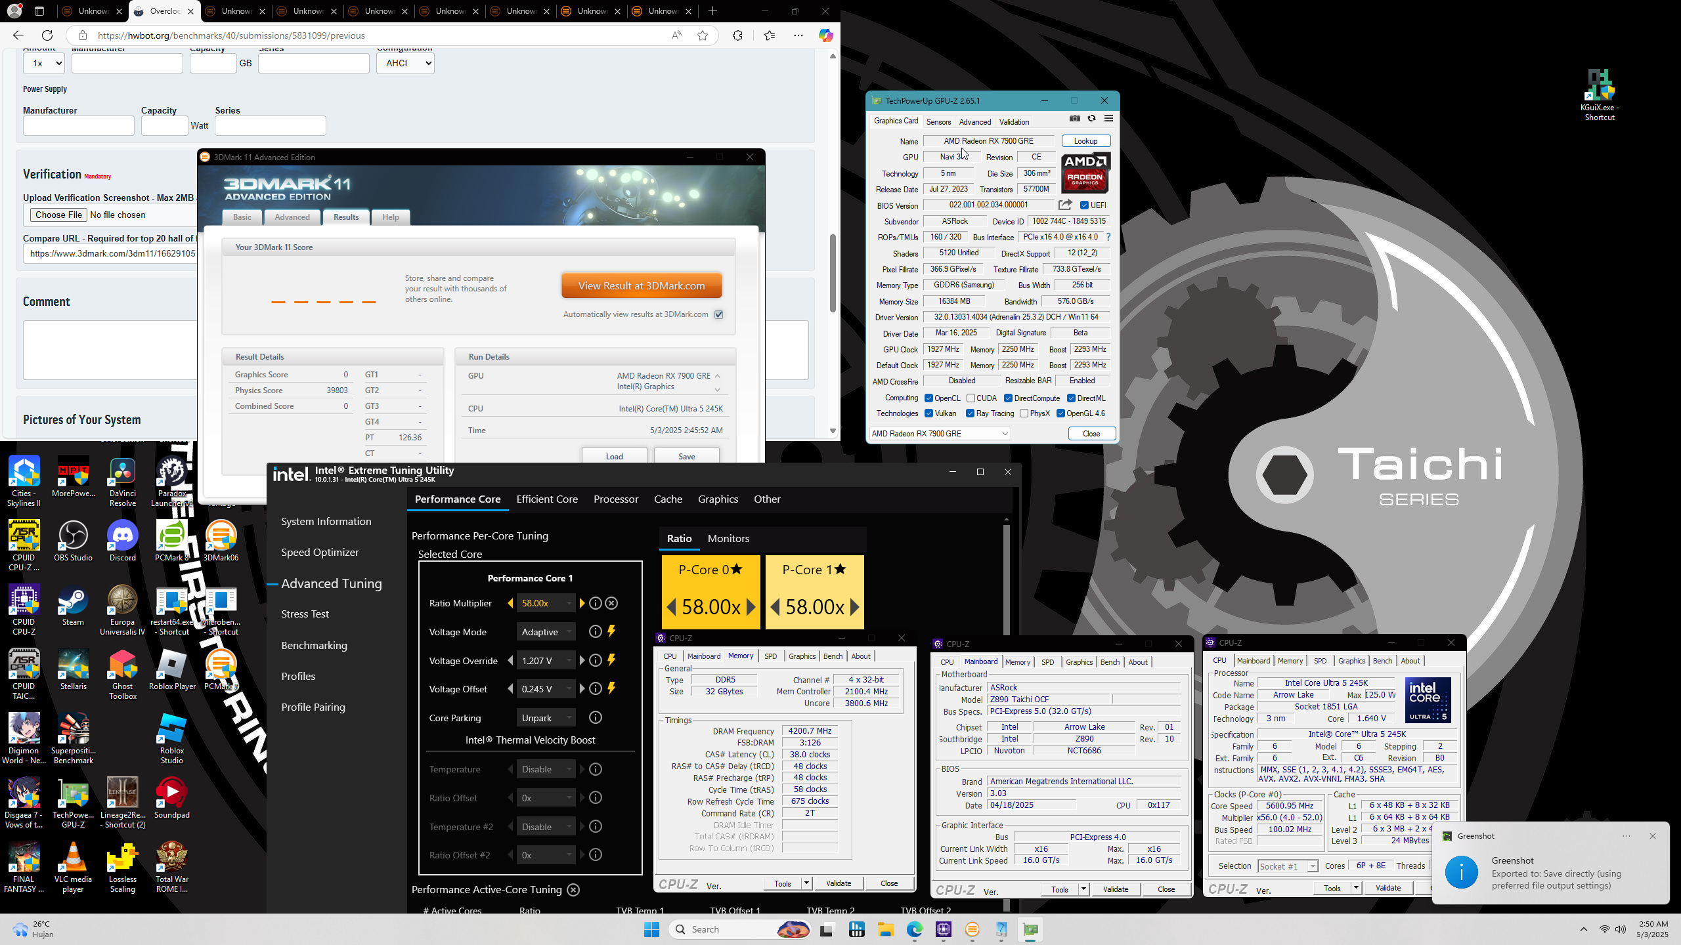Image resolution: width=1681 pixels, height=945 pixels.
Task: Increase P-Core 0 ratio with right arrow
Action: tap(751, 607)
